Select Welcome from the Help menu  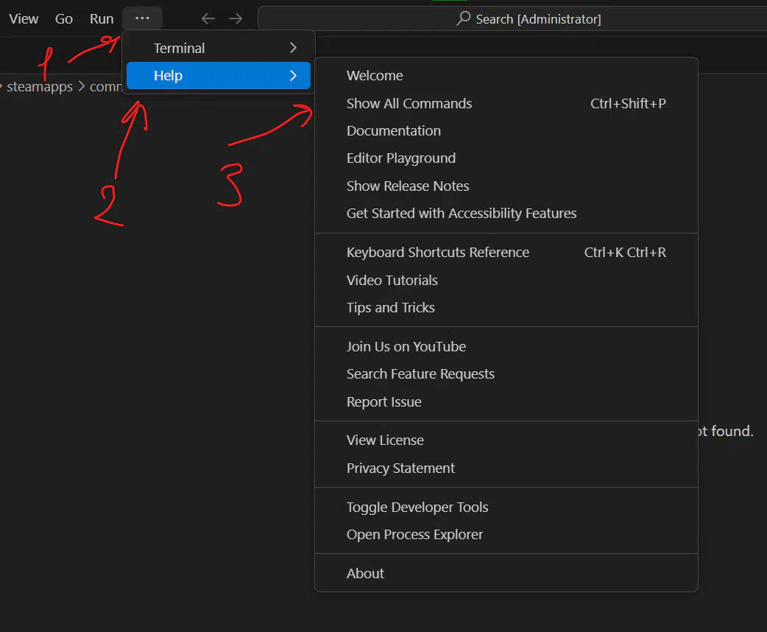click(375, 76)
